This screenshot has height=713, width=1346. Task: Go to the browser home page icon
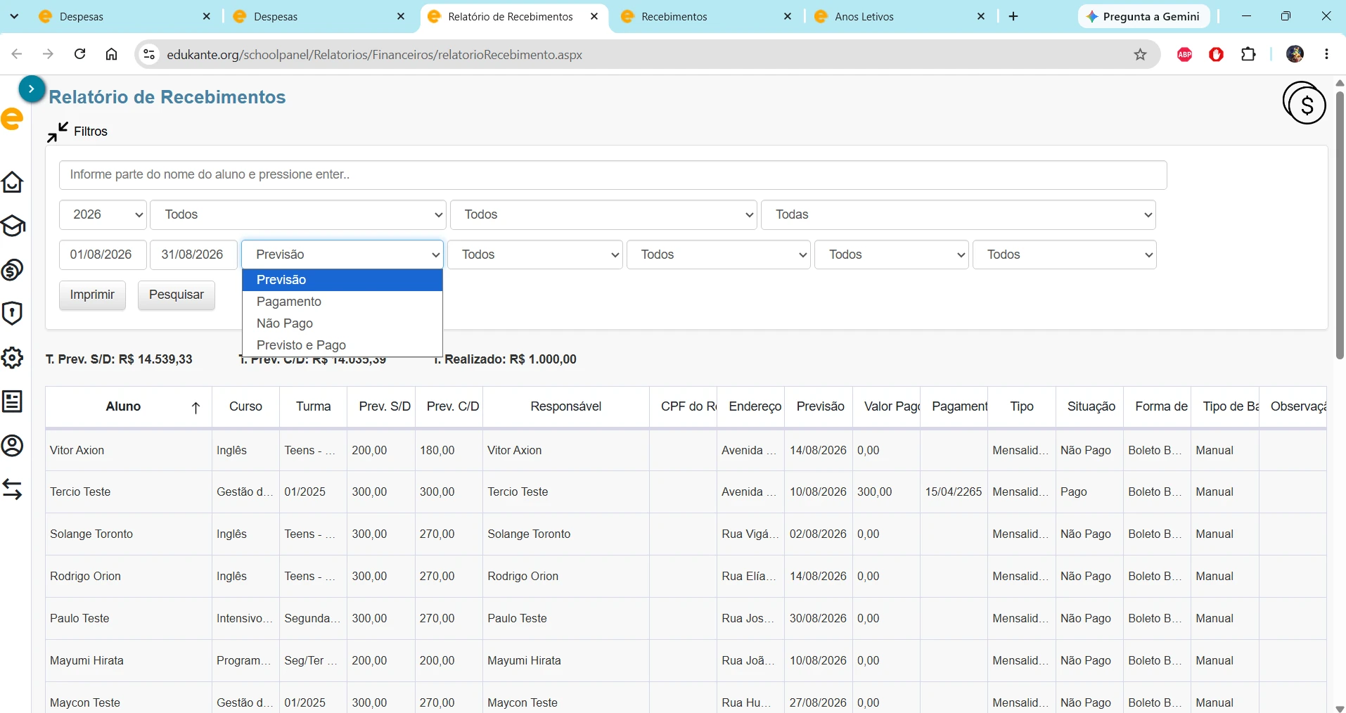tap(111, 54)
